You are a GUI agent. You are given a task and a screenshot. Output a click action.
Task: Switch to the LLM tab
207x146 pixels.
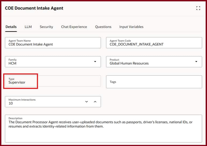coord(28,27)
